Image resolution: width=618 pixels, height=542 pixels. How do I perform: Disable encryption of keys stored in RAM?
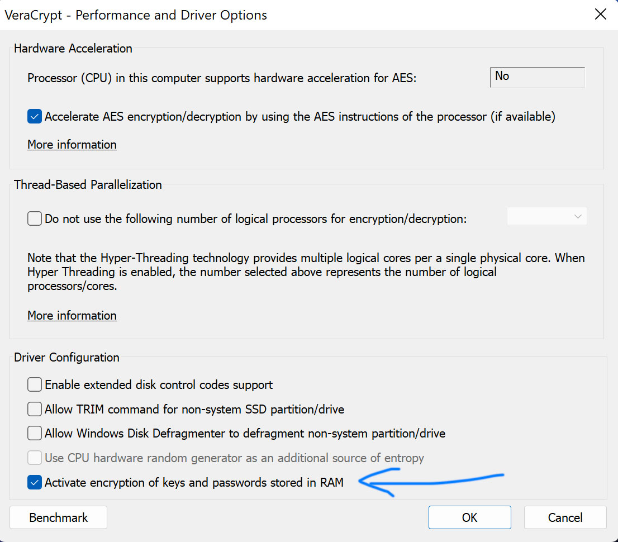tap(35, 482)
